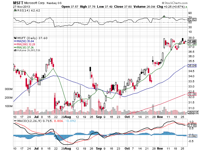Screen dimensions: 199x151
Task: Click the Volume 26.0M header value
Action: pyautogui.click(x=144, y=7)
